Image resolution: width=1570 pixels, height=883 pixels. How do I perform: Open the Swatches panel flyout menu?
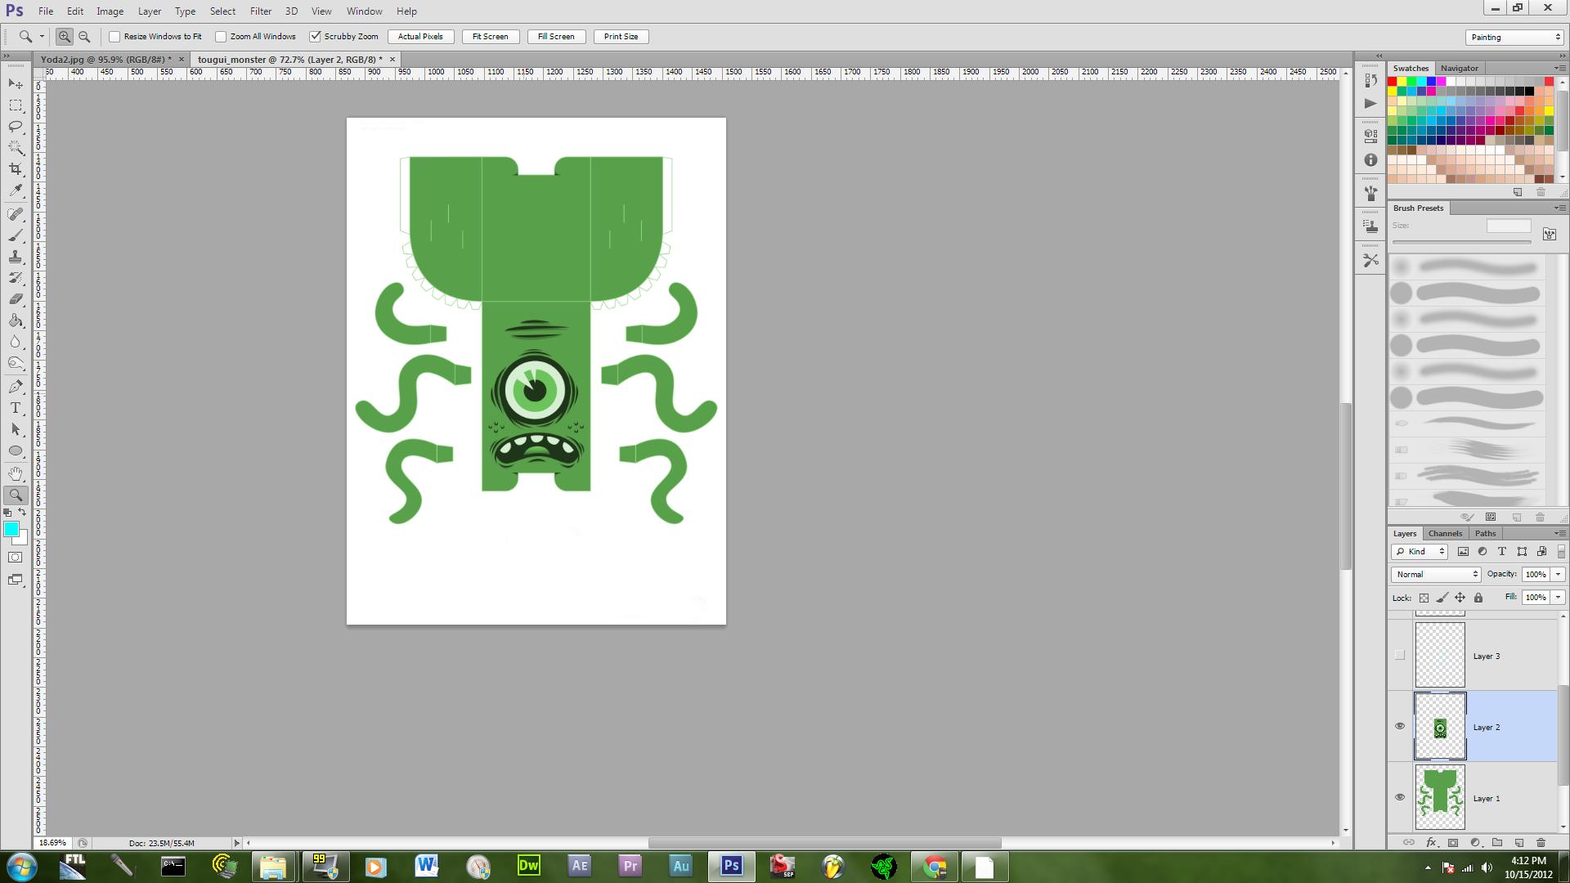[x=1559, y=68]
